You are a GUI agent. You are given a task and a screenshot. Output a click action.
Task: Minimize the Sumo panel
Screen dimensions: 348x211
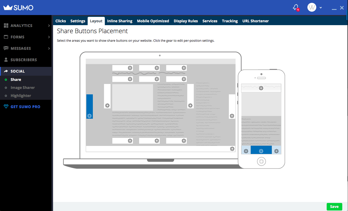point(334,9)
